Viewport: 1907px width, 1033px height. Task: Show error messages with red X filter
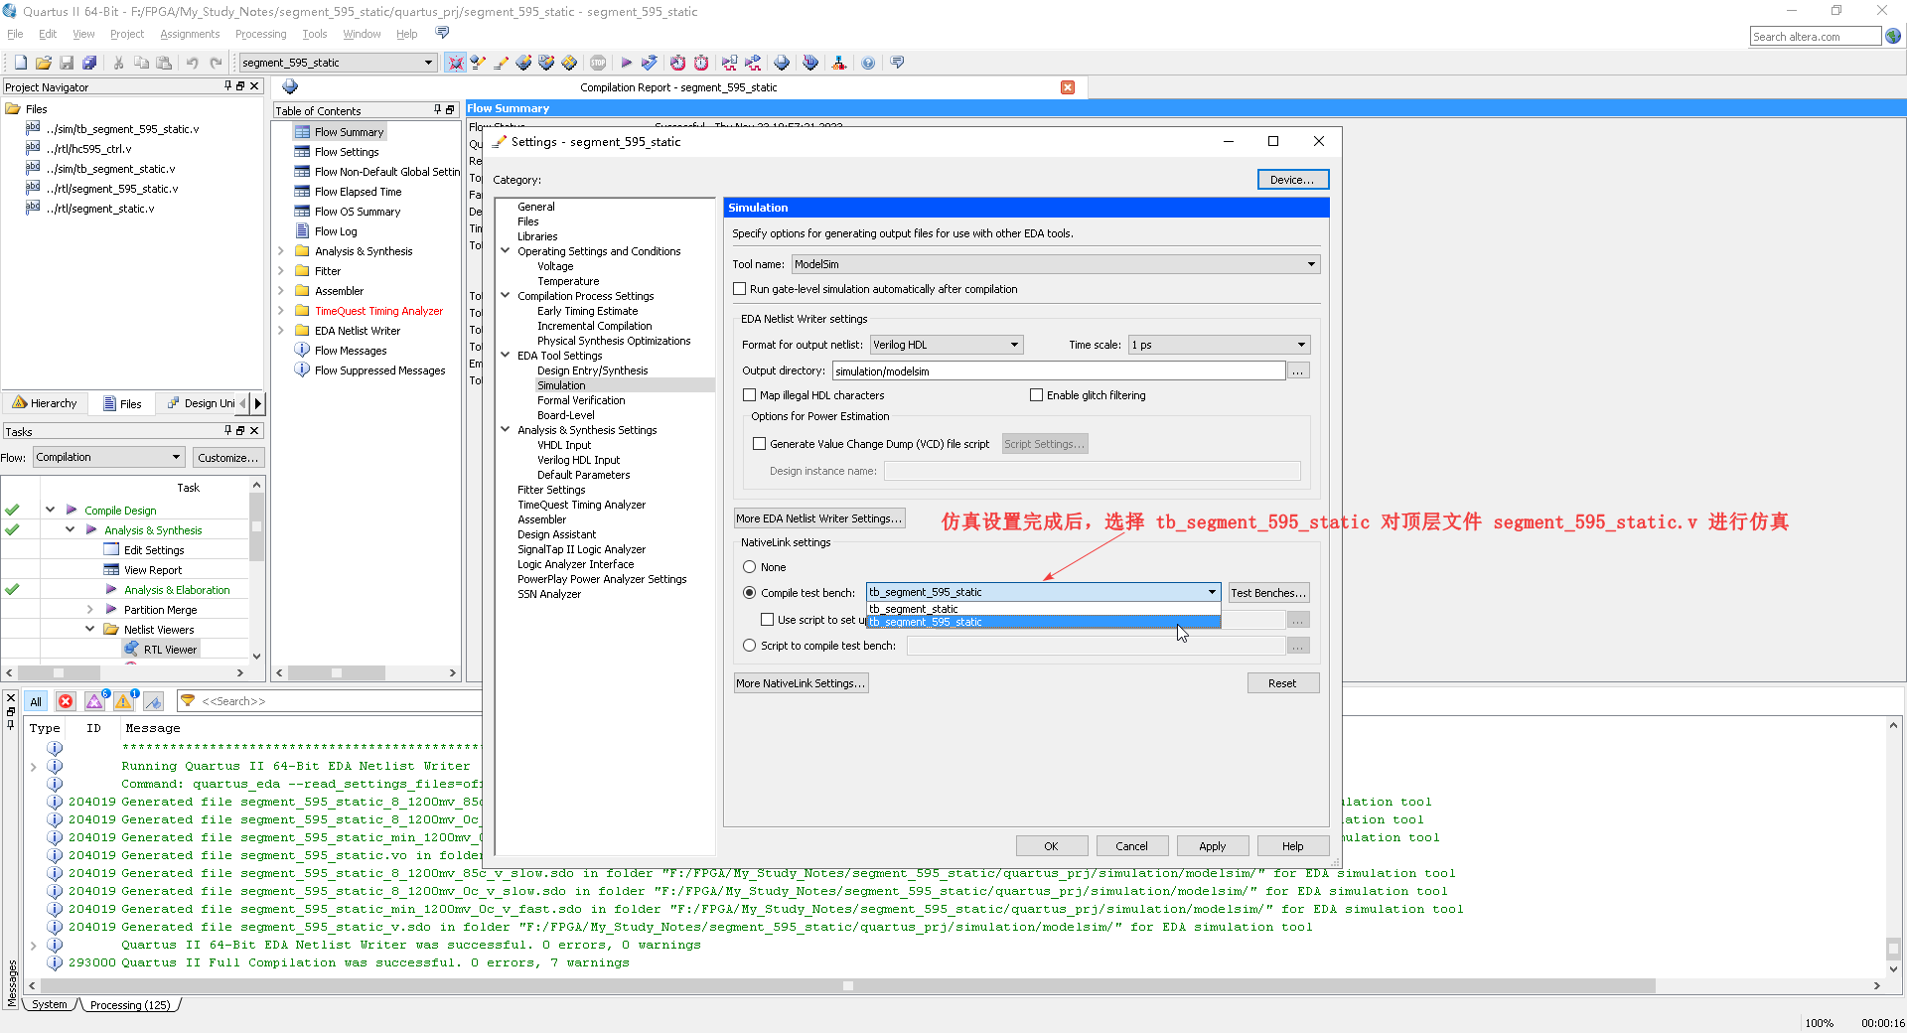pyautogui.click(x=66, y=701)
